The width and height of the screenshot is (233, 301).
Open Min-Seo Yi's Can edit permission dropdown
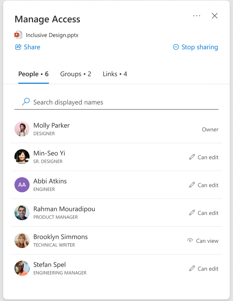(204, 157)
